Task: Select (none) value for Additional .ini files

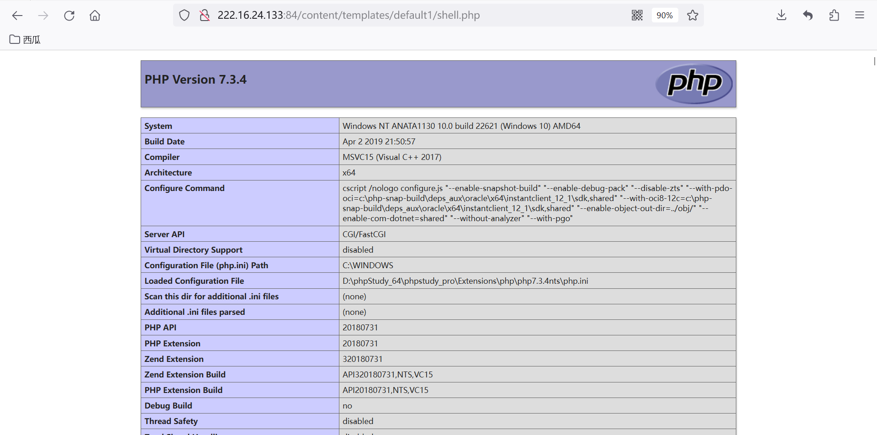Action: point(354,312)
